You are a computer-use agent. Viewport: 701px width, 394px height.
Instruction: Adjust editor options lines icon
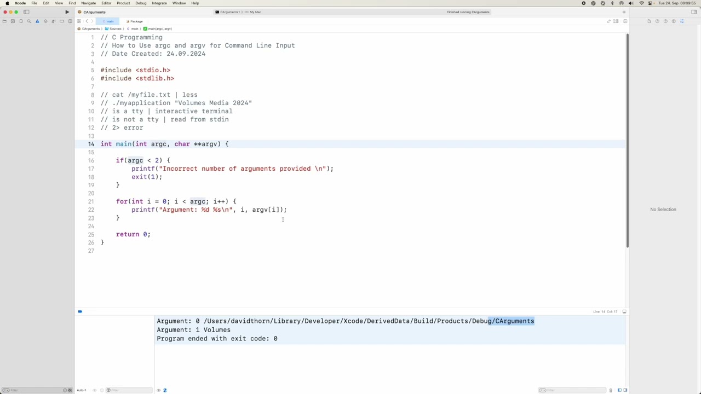point(616,21)
